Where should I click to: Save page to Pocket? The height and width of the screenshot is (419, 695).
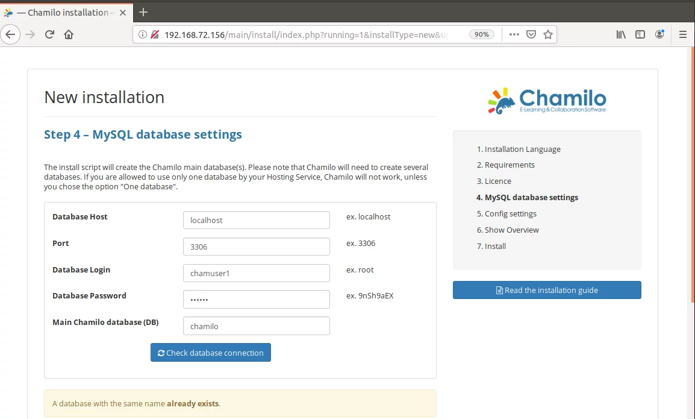[x=531, y=34]
